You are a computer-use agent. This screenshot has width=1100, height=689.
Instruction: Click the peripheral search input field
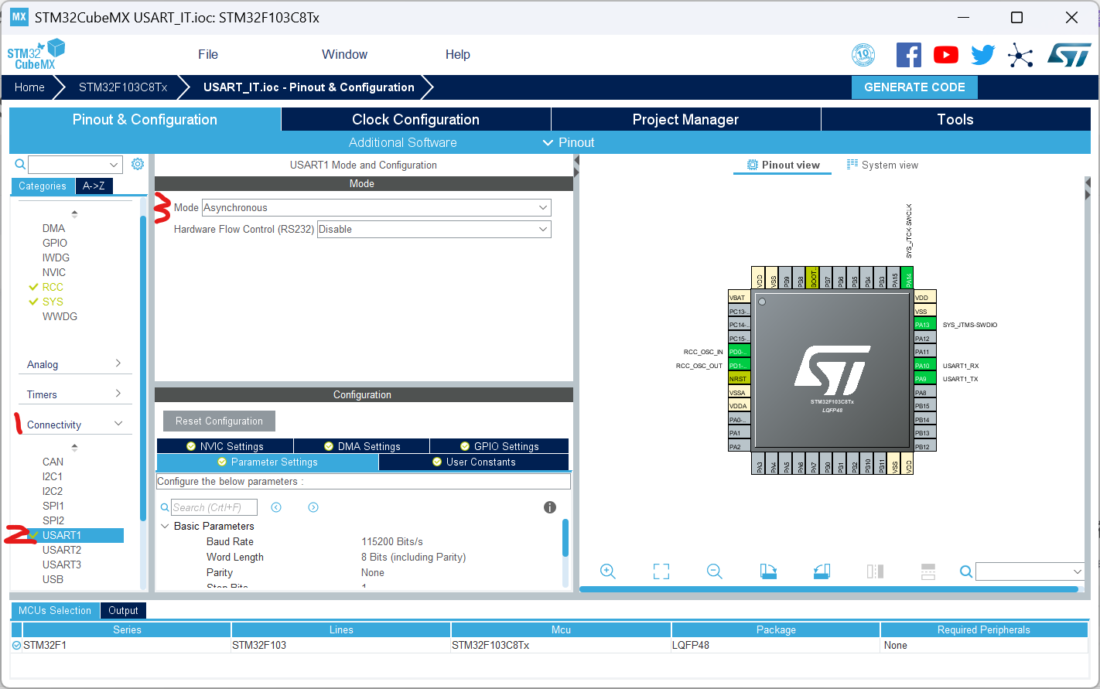pos(73,164)
